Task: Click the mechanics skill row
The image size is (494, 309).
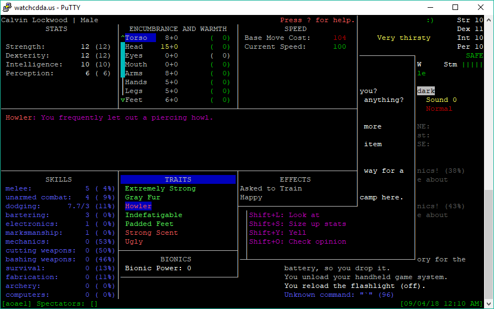Action: coord(60,241)
